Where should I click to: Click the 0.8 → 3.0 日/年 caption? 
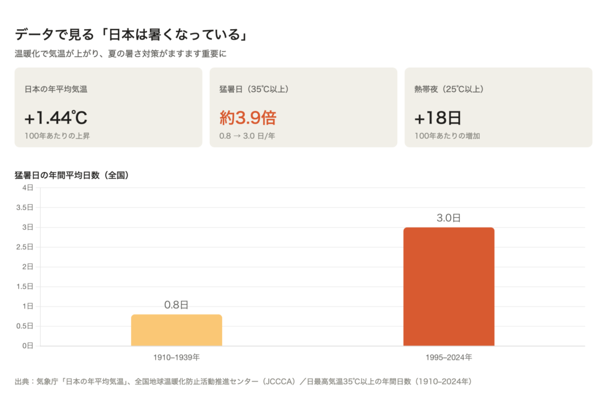point(247,136)
